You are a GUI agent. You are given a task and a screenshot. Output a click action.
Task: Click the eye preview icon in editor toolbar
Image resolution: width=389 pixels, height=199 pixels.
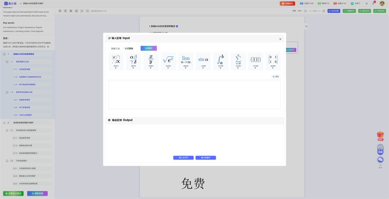[60, 11]
